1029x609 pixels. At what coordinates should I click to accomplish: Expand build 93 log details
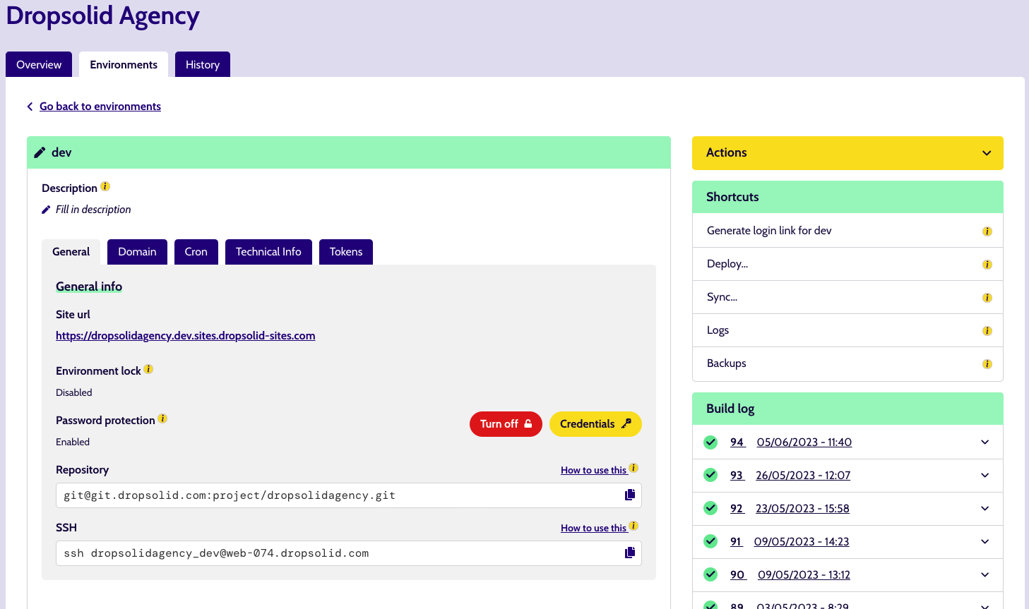[985, 476]
